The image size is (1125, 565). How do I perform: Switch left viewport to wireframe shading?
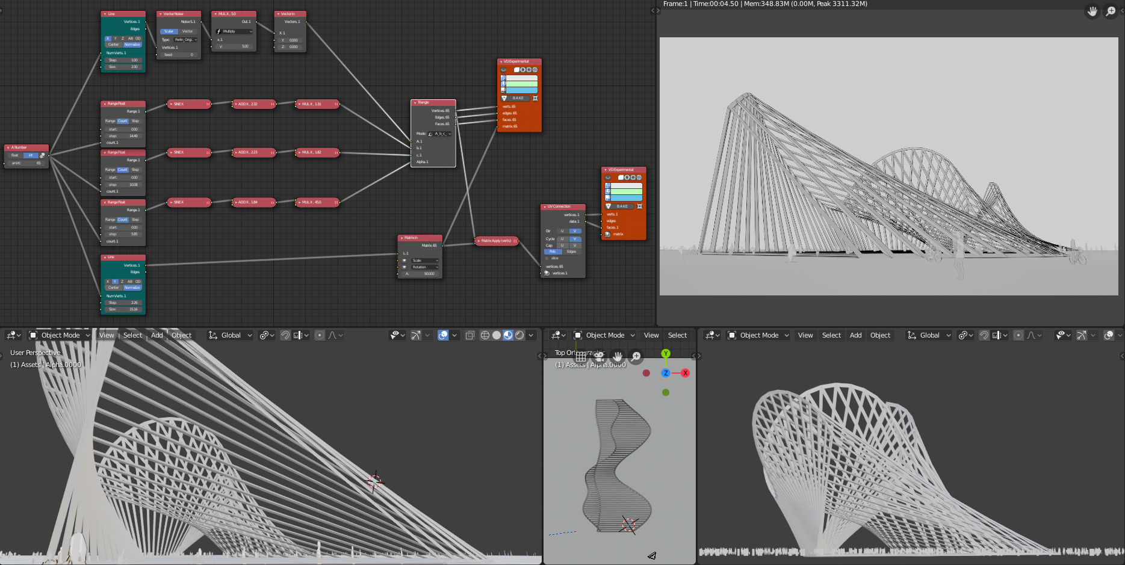[485, 335]
